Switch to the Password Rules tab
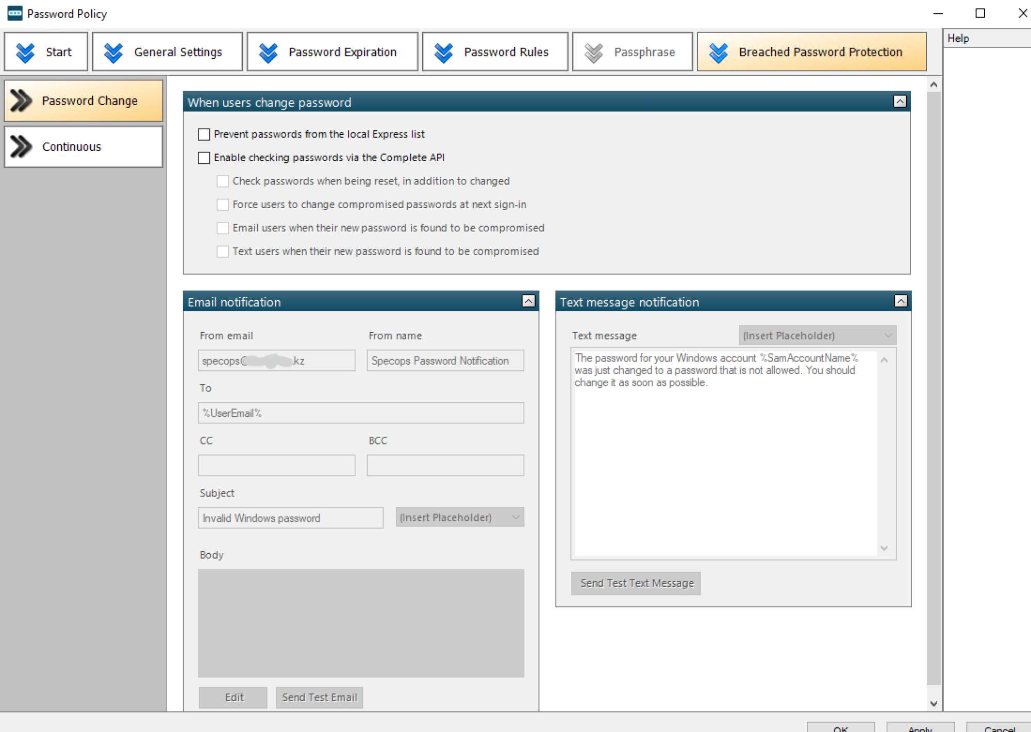 pos(495,52)
